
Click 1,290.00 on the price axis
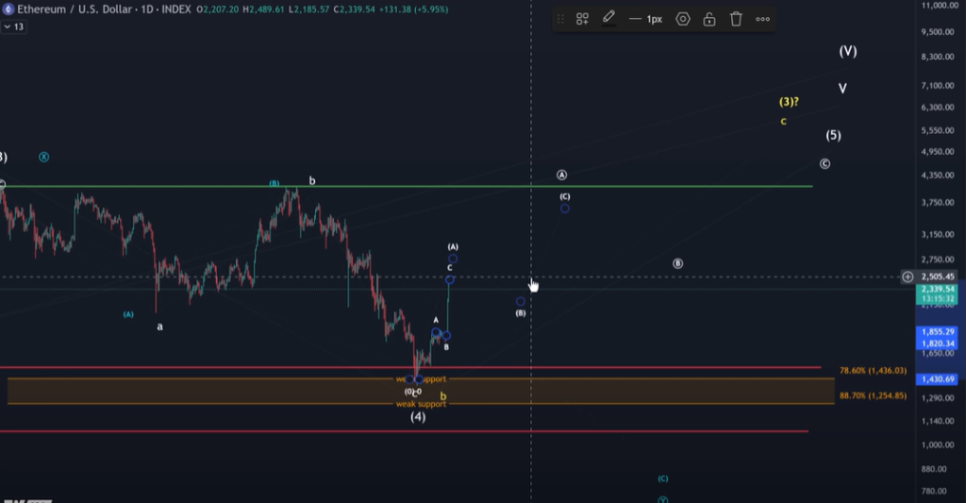coord(938,398)
